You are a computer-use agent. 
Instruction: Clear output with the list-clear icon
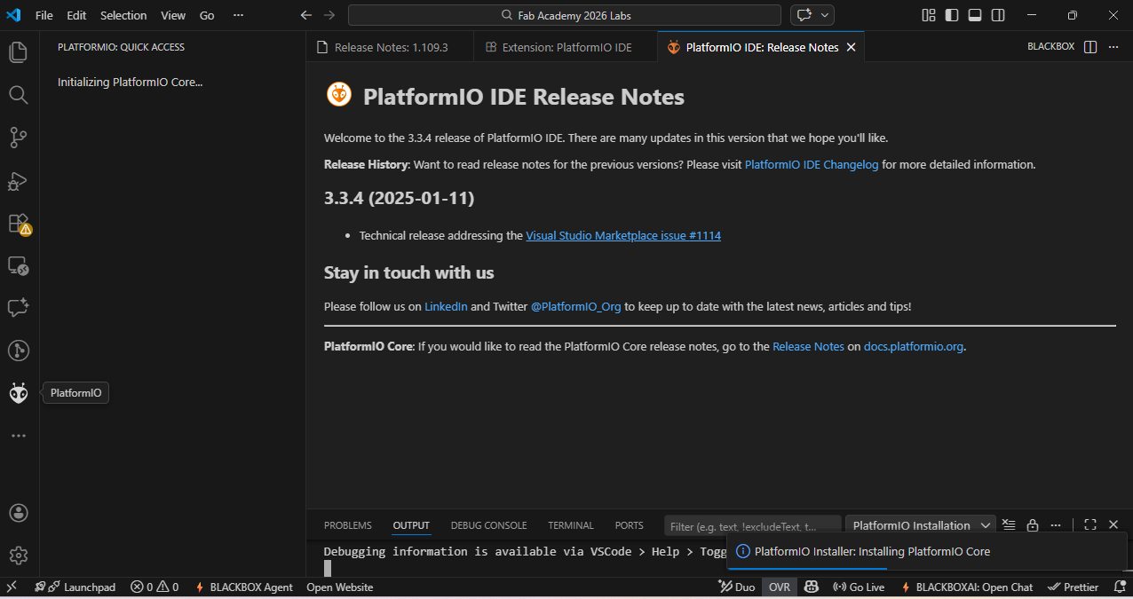[1009, 525]
